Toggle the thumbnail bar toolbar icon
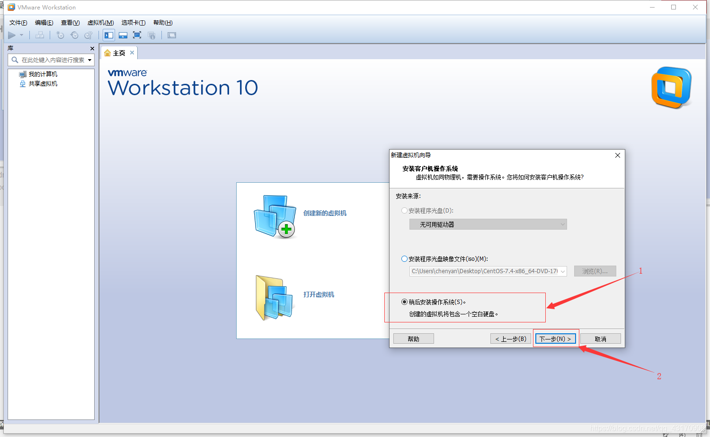The height and width of the screenshot is (437, 710). 123,35
